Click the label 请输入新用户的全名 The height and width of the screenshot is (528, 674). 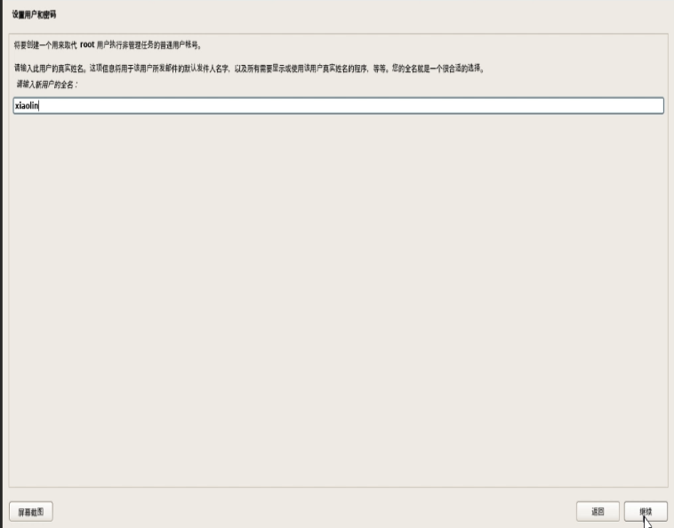click(46, 85)
